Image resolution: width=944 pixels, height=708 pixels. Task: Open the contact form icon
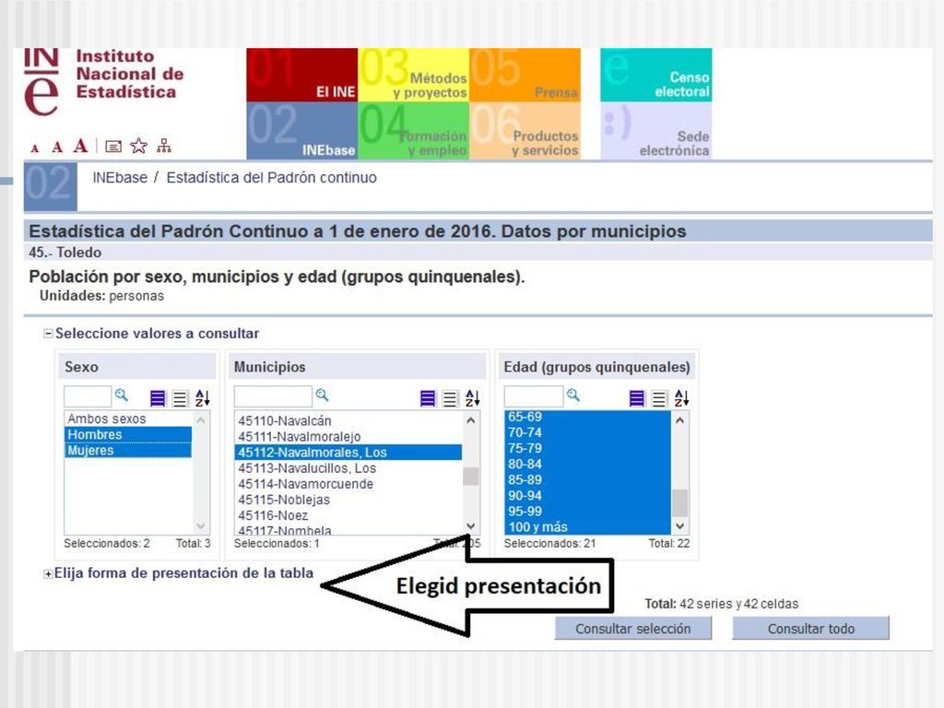pyautogui.click(x=113, y=147)
